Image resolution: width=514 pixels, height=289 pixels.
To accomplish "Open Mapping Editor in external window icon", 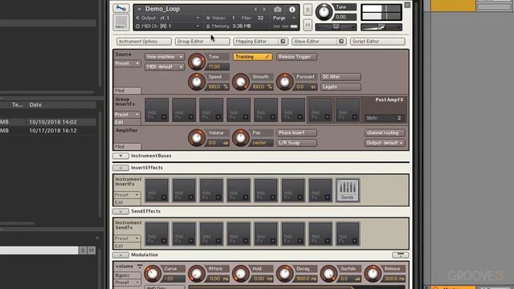I will coord(283,41).
